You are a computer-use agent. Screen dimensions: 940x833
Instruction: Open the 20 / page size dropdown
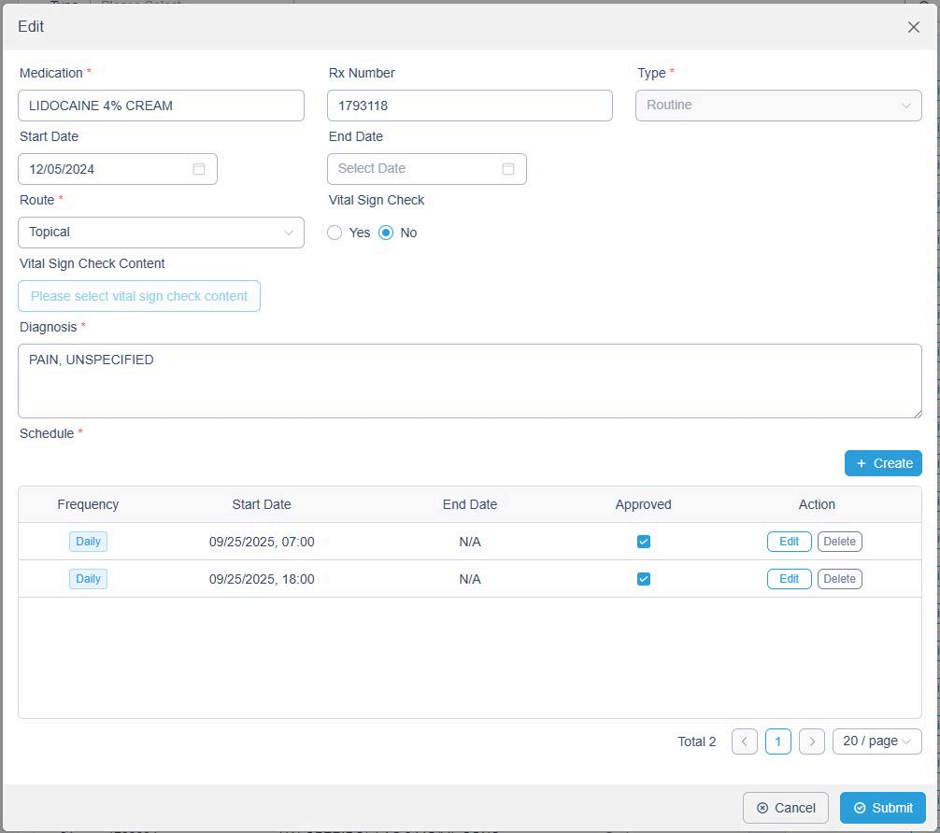click(x=876, y=741)
